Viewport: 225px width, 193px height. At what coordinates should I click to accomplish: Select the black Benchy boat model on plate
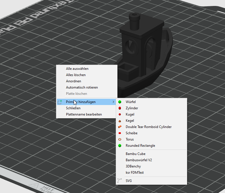coord(148,51)
